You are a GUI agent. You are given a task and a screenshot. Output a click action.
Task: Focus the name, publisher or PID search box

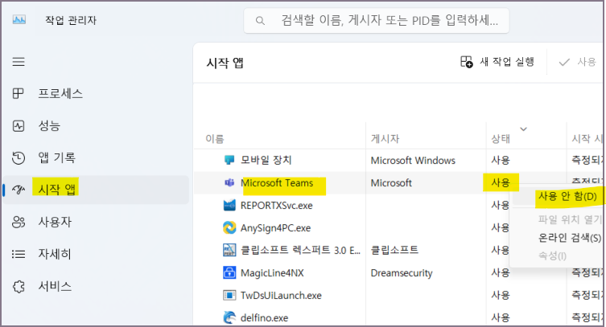[376, 20]
